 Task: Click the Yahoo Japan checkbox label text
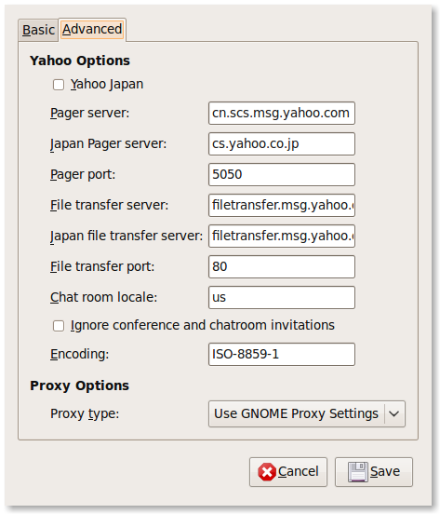107,85
